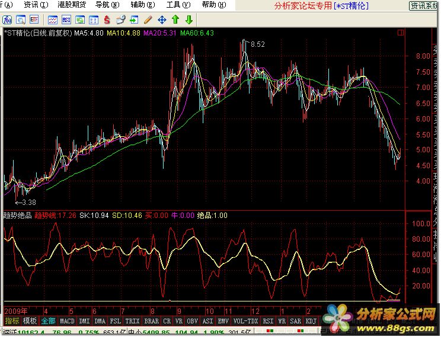Click the 买:0.00 value label
Image resolution: width=441 pixels, height=337 pixels.
coord(156,216)
